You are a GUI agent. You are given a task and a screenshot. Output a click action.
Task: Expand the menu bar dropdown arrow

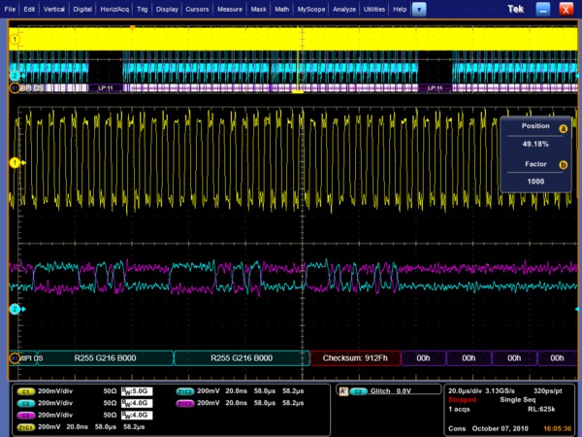[419, 10]
